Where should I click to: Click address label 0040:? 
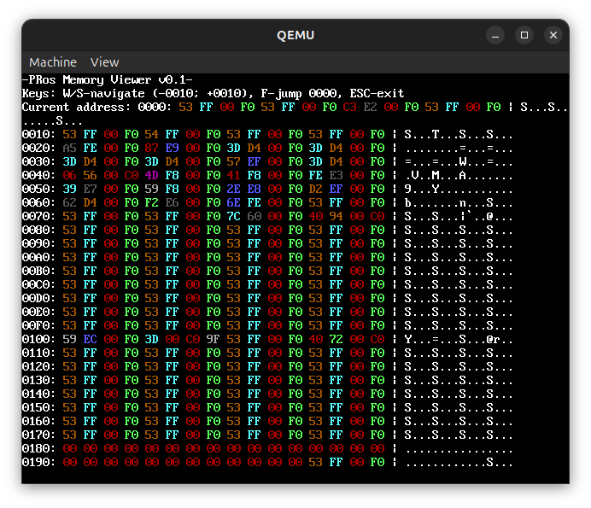[x=38, y=176]
